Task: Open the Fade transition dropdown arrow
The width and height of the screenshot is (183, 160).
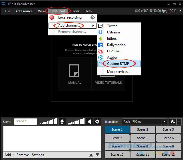Action: pyautogui.click(x=164, y=121)
